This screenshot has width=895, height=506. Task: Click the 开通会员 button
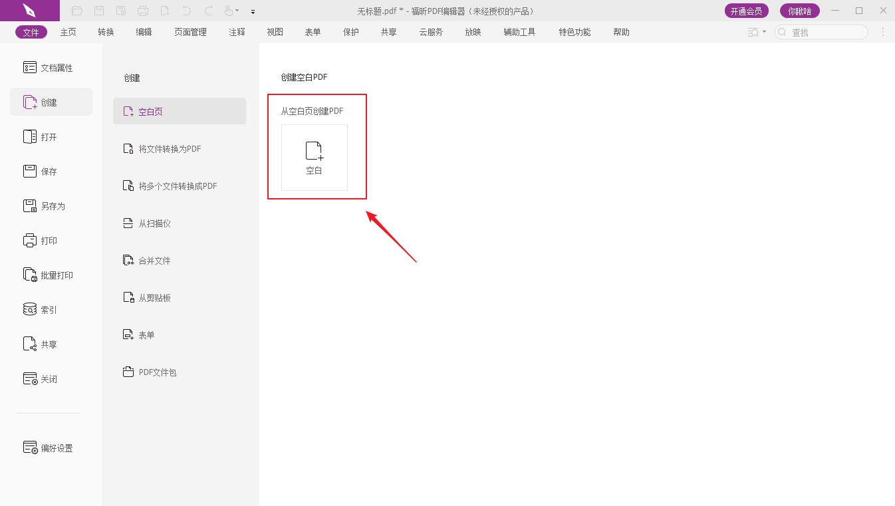coord(746,11)
